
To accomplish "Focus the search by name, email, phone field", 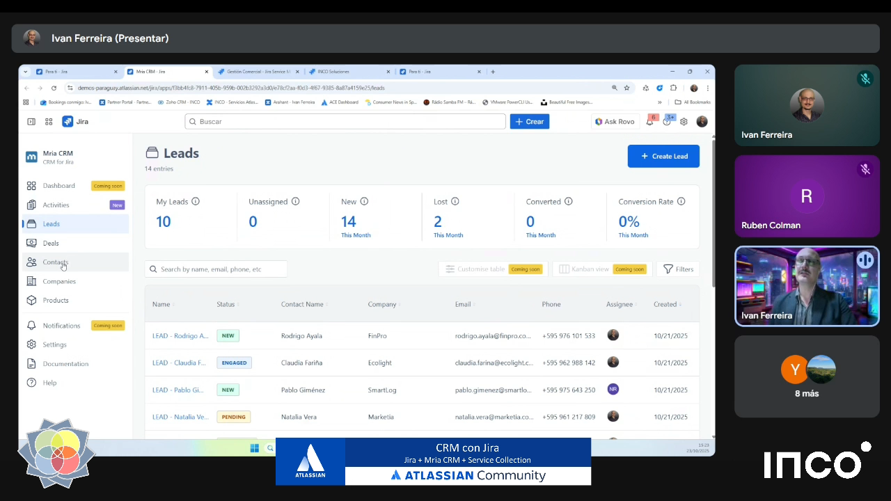I will (216, 269).
